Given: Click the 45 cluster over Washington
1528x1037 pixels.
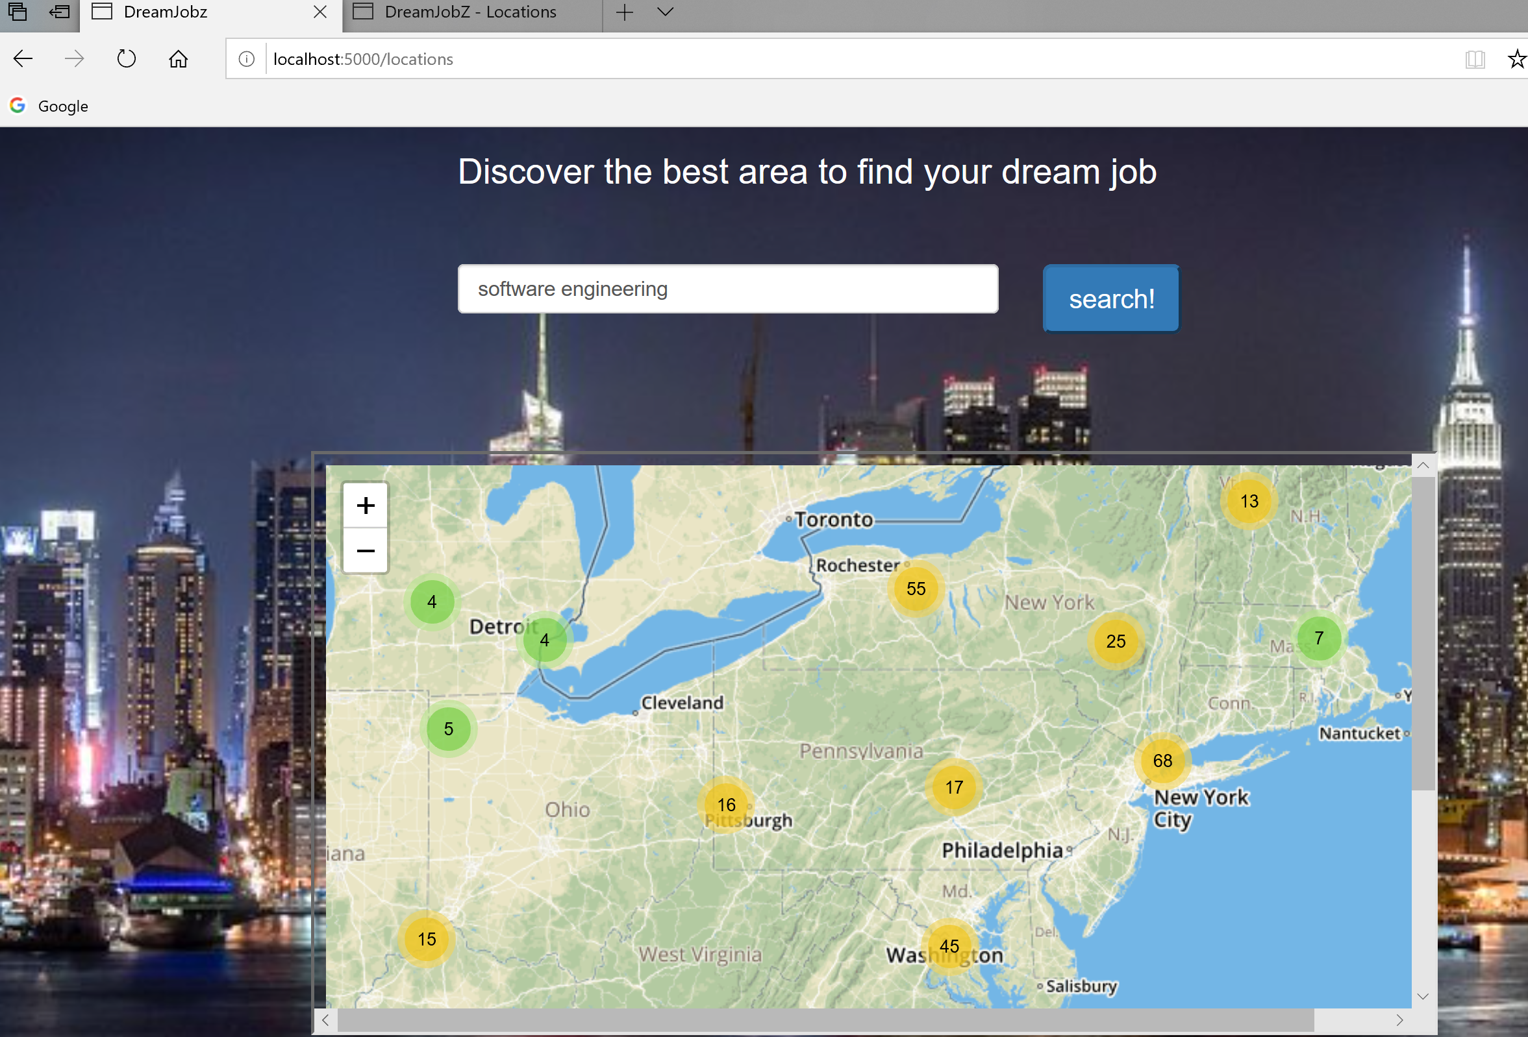Looking at the screenshot, I should pyautogui.click(x=949, y=945).
